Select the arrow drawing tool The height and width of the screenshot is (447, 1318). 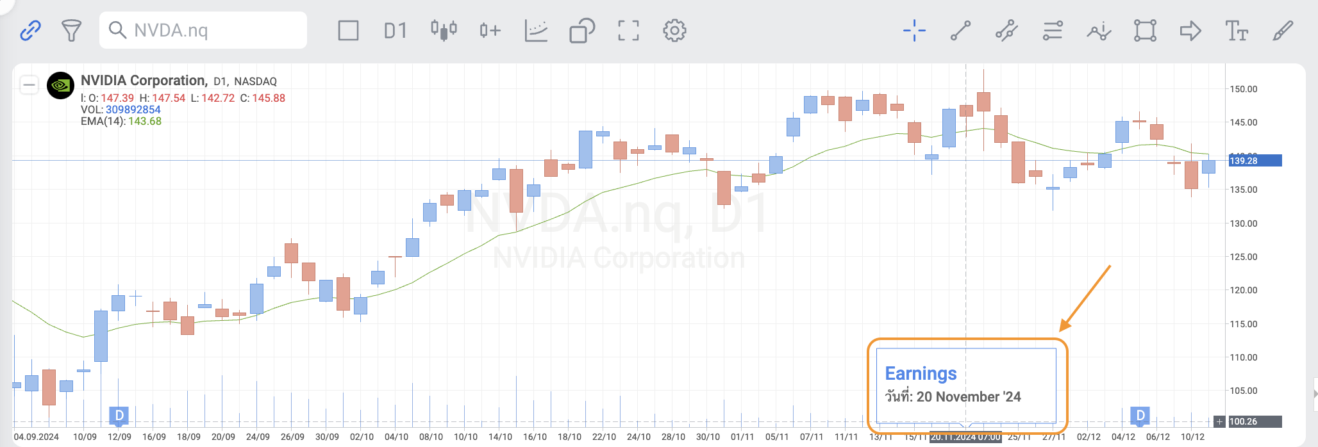[1190, 30]
